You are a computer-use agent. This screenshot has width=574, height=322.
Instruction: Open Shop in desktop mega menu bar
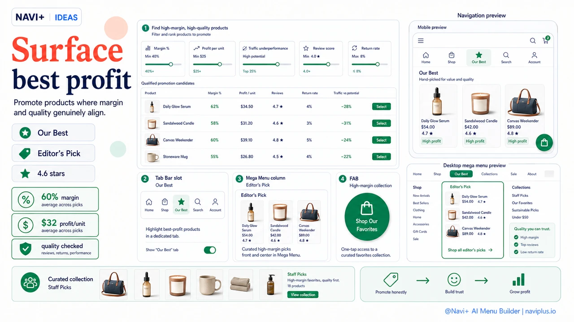(437, 174)
